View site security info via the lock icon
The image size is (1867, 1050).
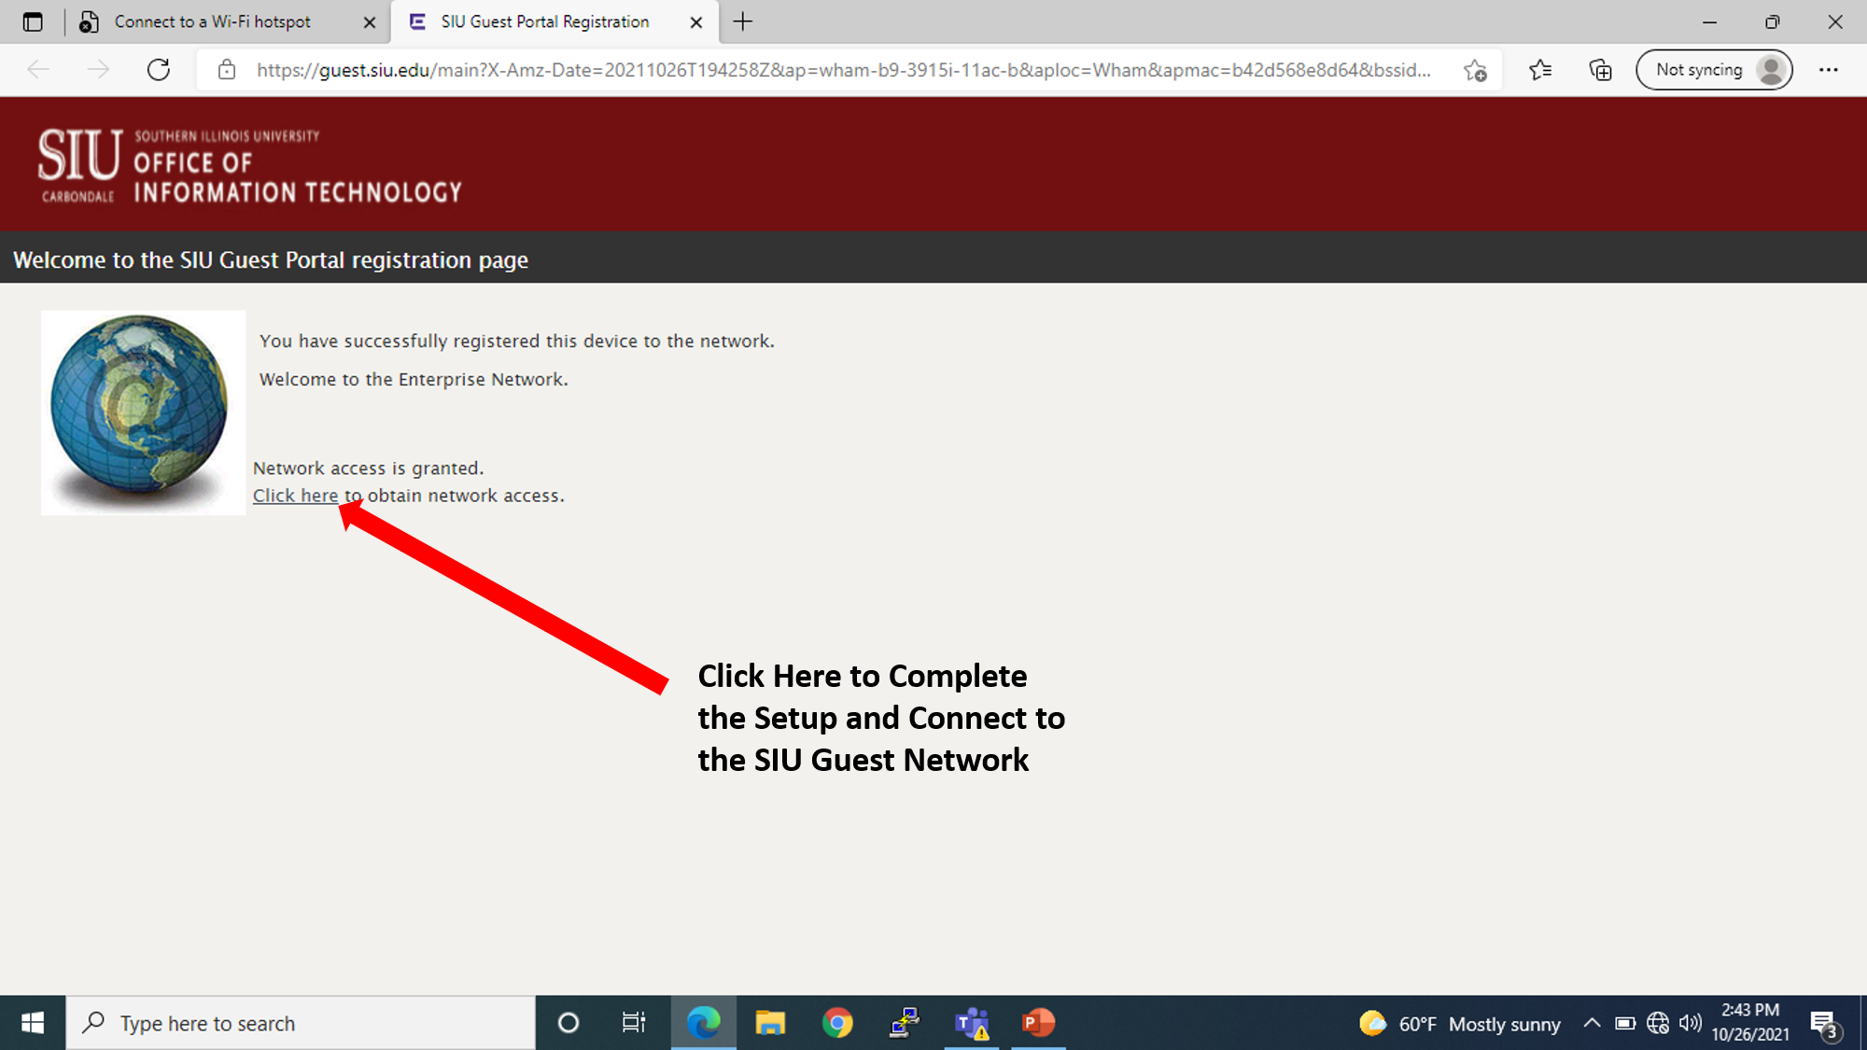coord(227,69)
